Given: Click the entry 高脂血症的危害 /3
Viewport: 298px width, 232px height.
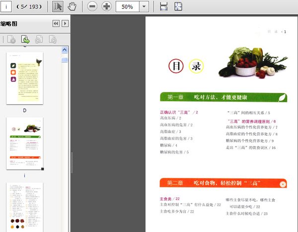Looking at the screenshot, I should (176, 139).
